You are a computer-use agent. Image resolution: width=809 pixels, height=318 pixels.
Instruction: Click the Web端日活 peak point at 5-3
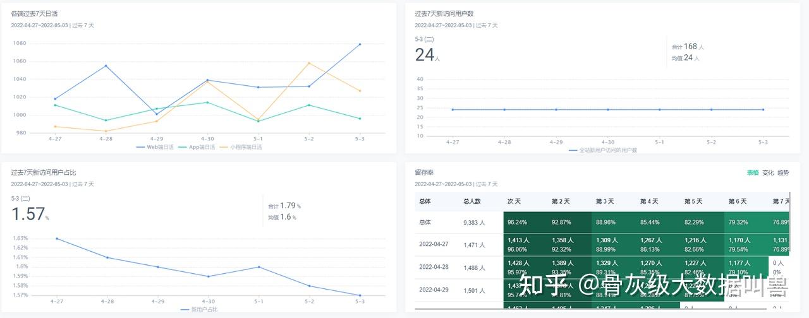pos(360,44)
